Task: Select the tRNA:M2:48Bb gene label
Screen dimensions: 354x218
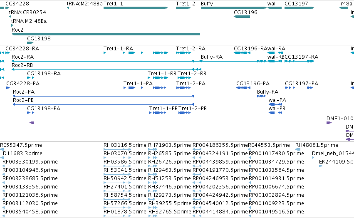Action: pos(85,4)
